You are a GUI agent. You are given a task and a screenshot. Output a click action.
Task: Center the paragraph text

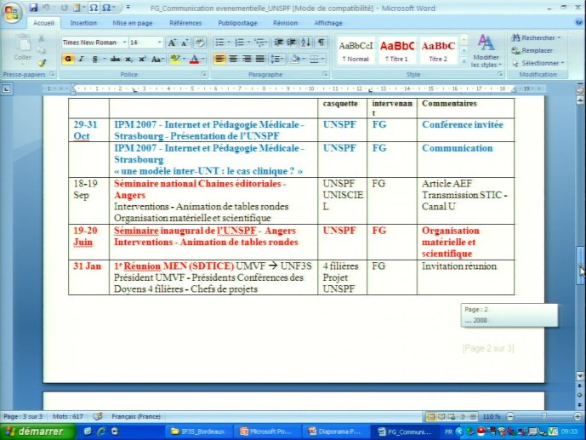click(233, 59)
